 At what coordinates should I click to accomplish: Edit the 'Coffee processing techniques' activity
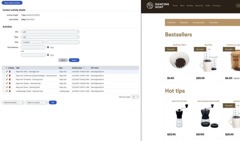7,75
